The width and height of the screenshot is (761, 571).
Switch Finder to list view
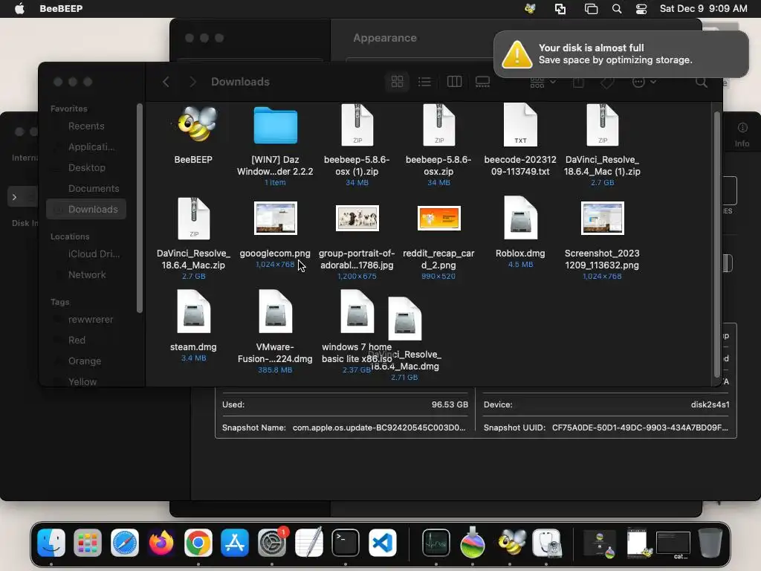(x=424, y=82)
